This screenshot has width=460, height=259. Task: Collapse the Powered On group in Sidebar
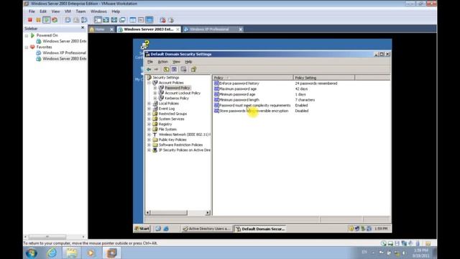point(27,35)
